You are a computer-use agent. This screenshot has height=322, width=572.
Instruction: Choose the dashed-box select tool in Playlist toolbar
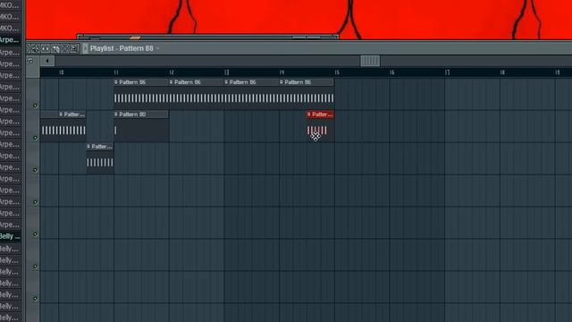(x=65, y=48)
